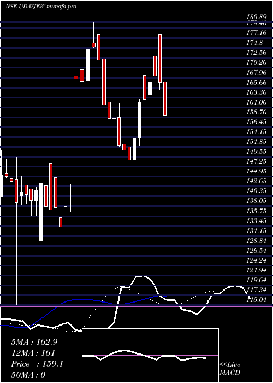Select the 158.76 price label
This screenshot has height=383, width=273.
pyautogui.click(x=257, y=112)
